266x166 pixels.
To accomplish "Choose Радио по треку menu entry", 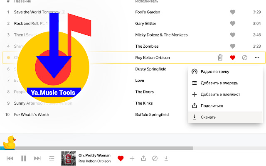I will coord(225,71).
